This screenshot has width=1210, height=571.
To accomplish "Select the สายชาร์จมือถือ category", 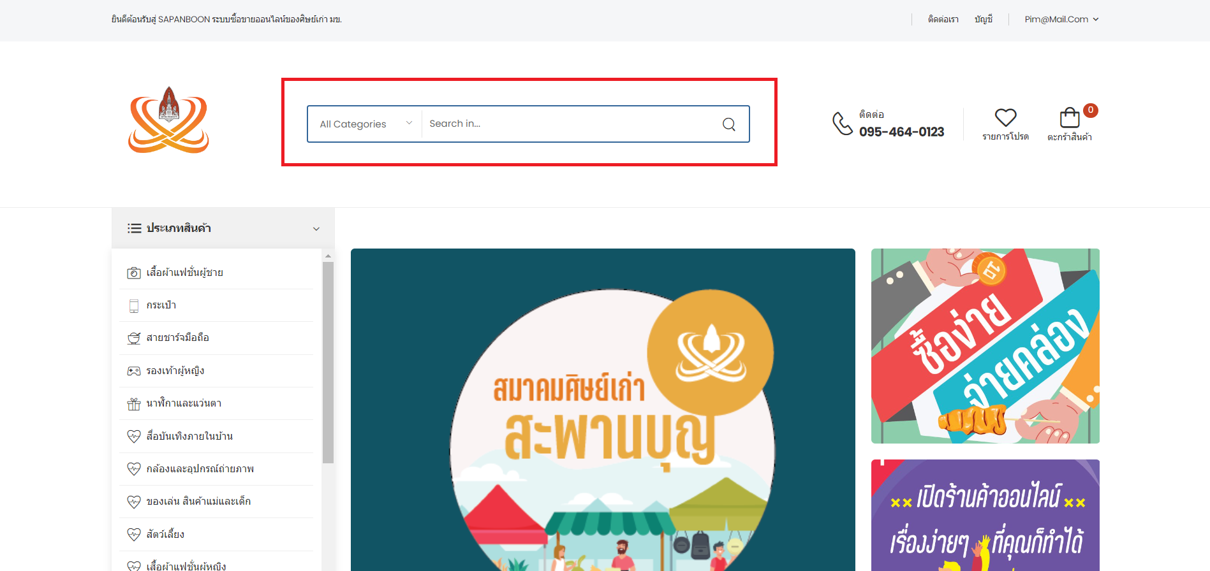I will (177, 338).
